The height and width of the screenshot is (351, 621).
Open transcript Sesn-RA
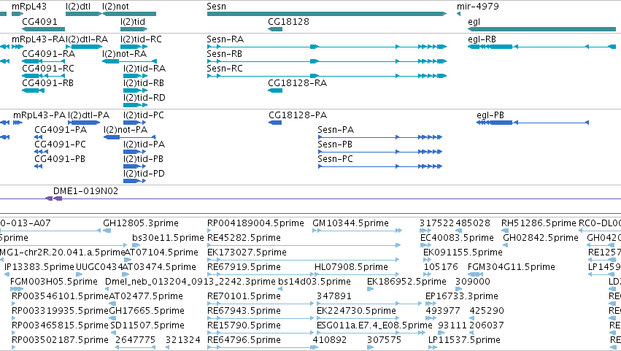click(x=225, y=39)
